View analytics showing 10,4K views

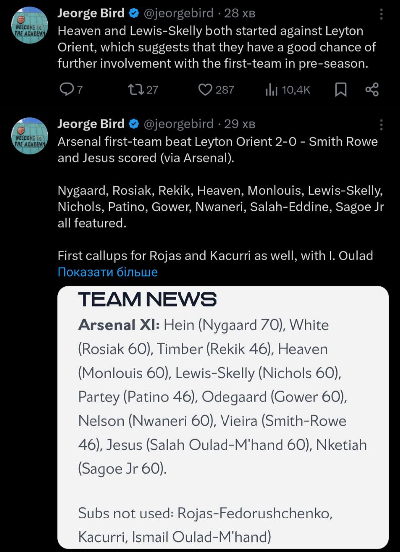pos(272,89)
